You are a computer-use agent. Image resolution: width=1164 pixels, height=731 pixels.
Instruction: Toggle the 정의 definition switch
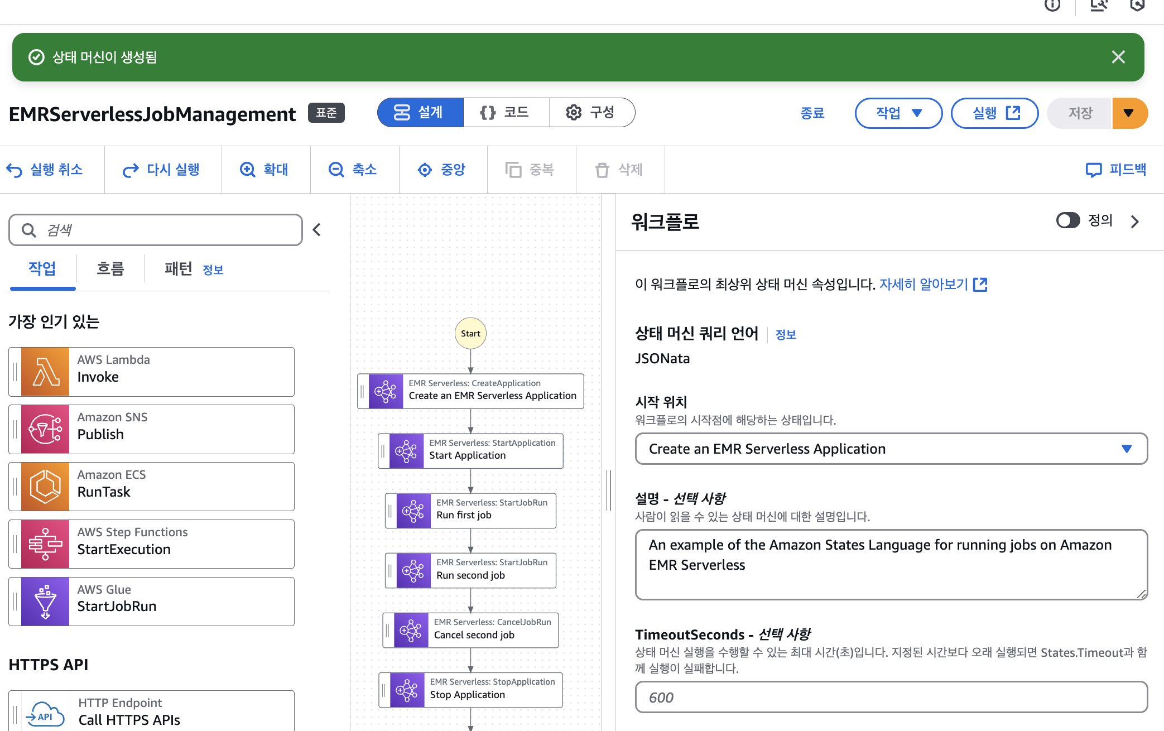[1068, 220]
